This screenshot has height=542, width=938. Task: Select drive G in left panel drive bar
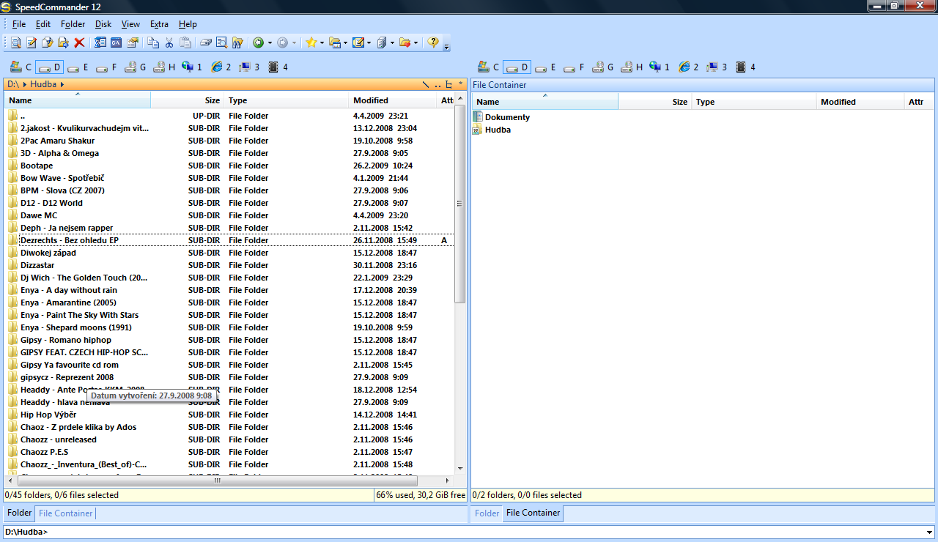(x=136, y=67)
